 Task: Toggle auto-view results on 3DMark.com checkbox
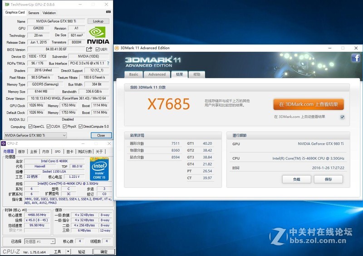[343, 117]
